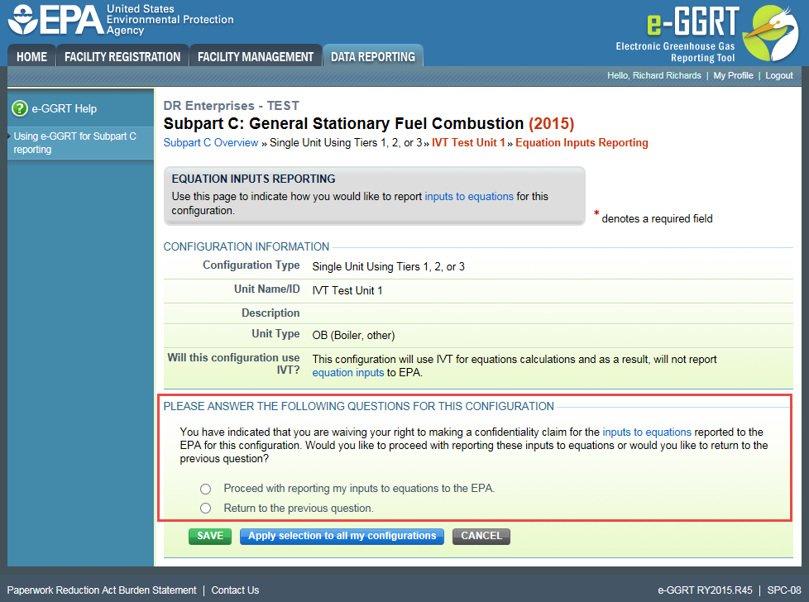Click e-GGRT RY2015.R45 version text
Image resolution: width=809 pixels, height=602 pixels.
tap(705, 590)
